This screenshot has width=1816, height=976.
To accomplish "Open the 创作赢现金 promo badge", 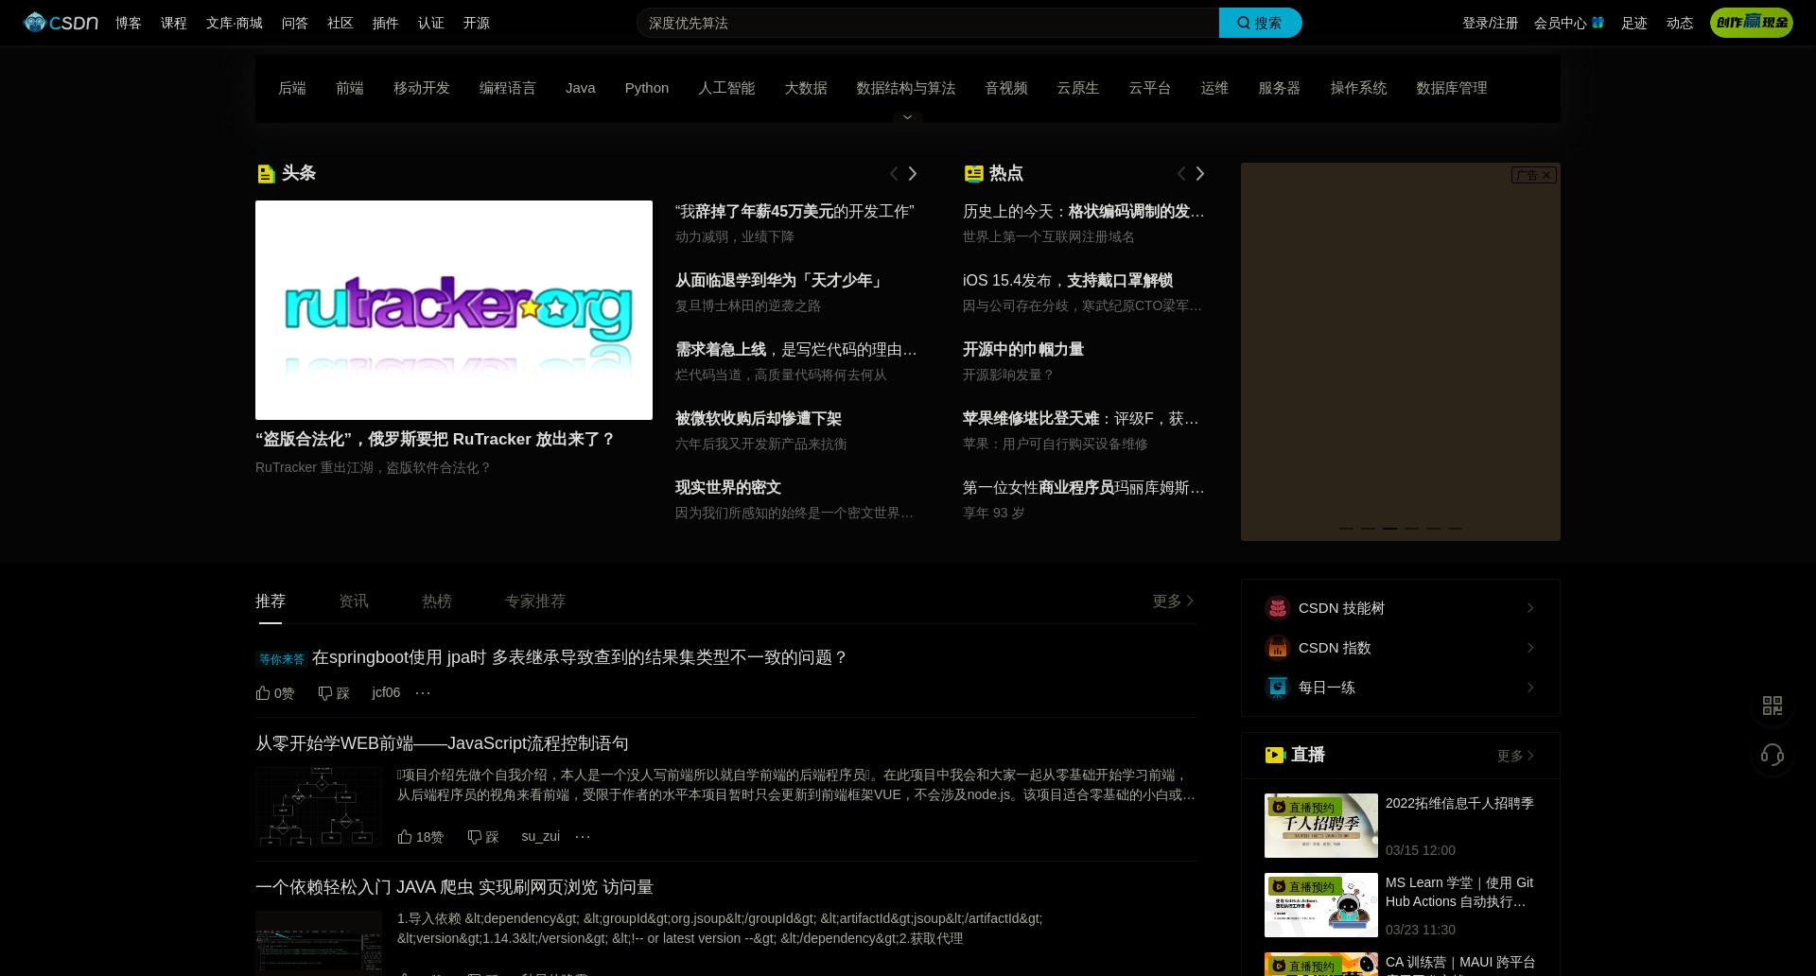I will 1751,23.
